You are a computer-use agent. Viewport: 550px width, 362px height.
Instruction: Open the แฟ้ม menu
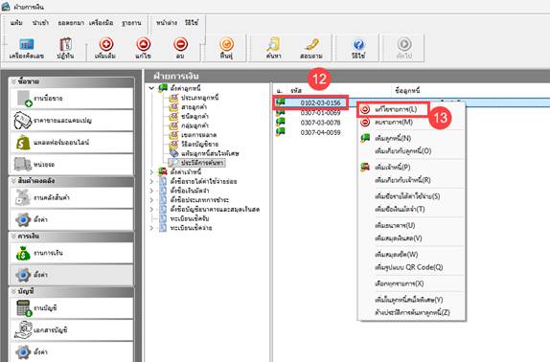point(16,23)
